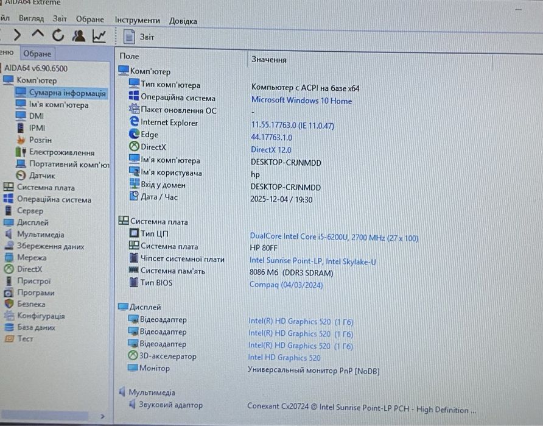The width and height of the screenshot is (543, 426).
Task: Click the Безпека shield icon in sidebar
Action: click(9, 304)
